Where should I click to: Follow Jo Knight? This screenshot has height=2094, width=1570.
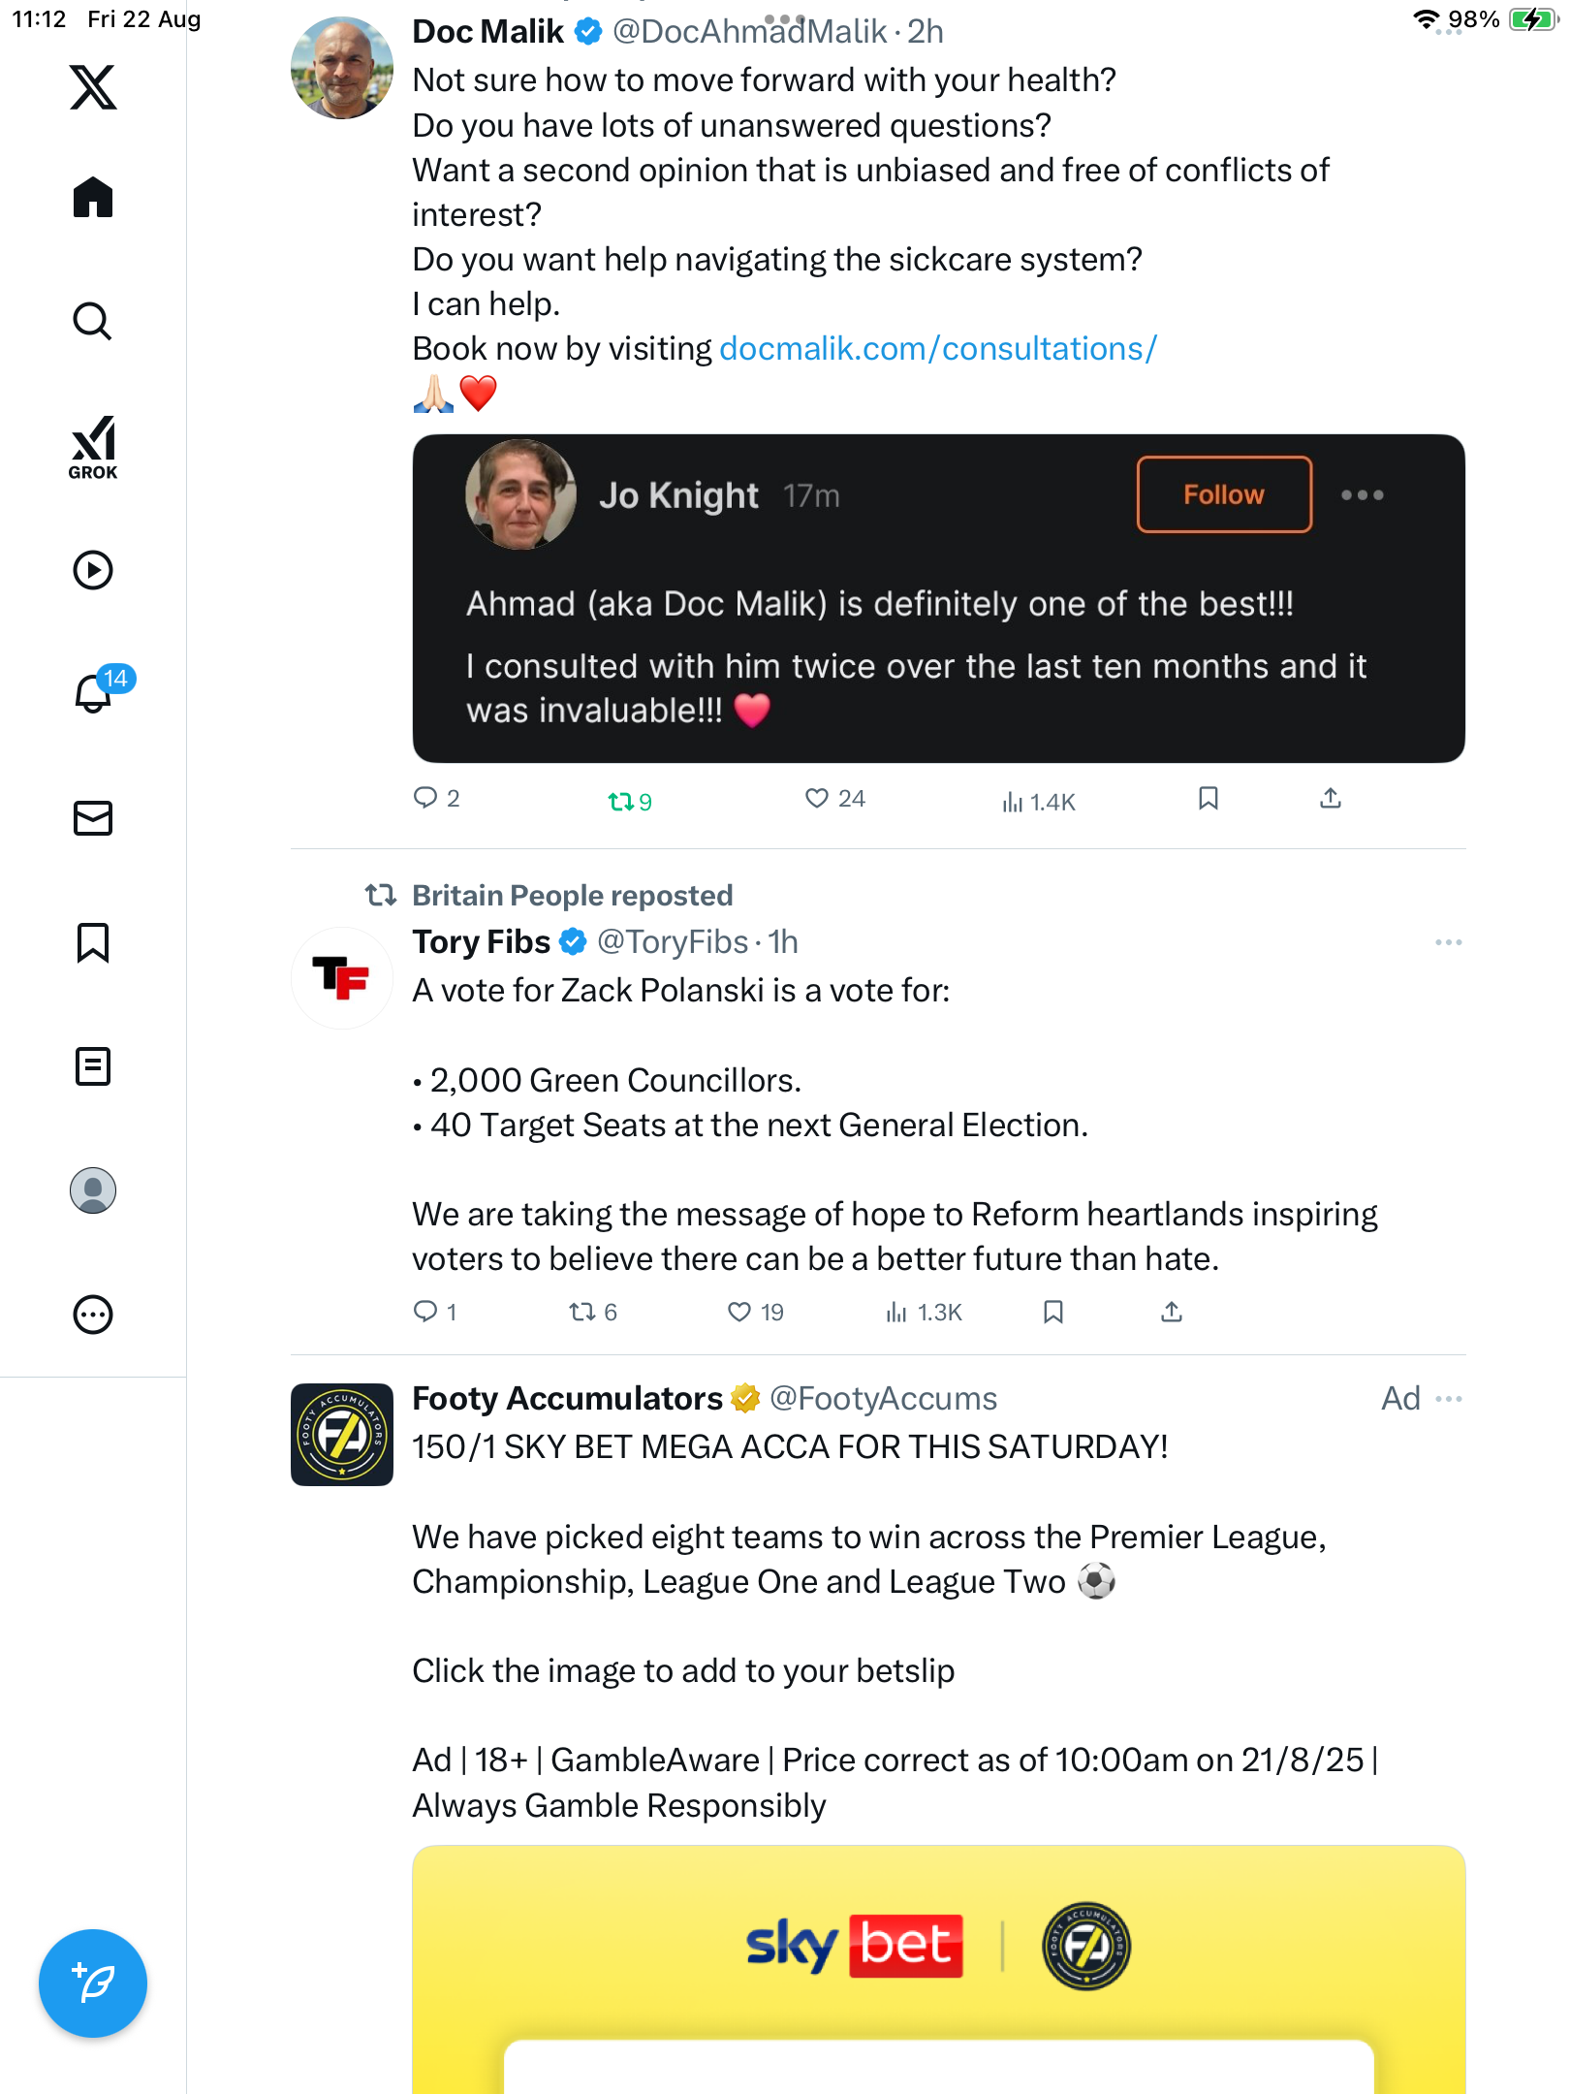tap(1223, 494)
